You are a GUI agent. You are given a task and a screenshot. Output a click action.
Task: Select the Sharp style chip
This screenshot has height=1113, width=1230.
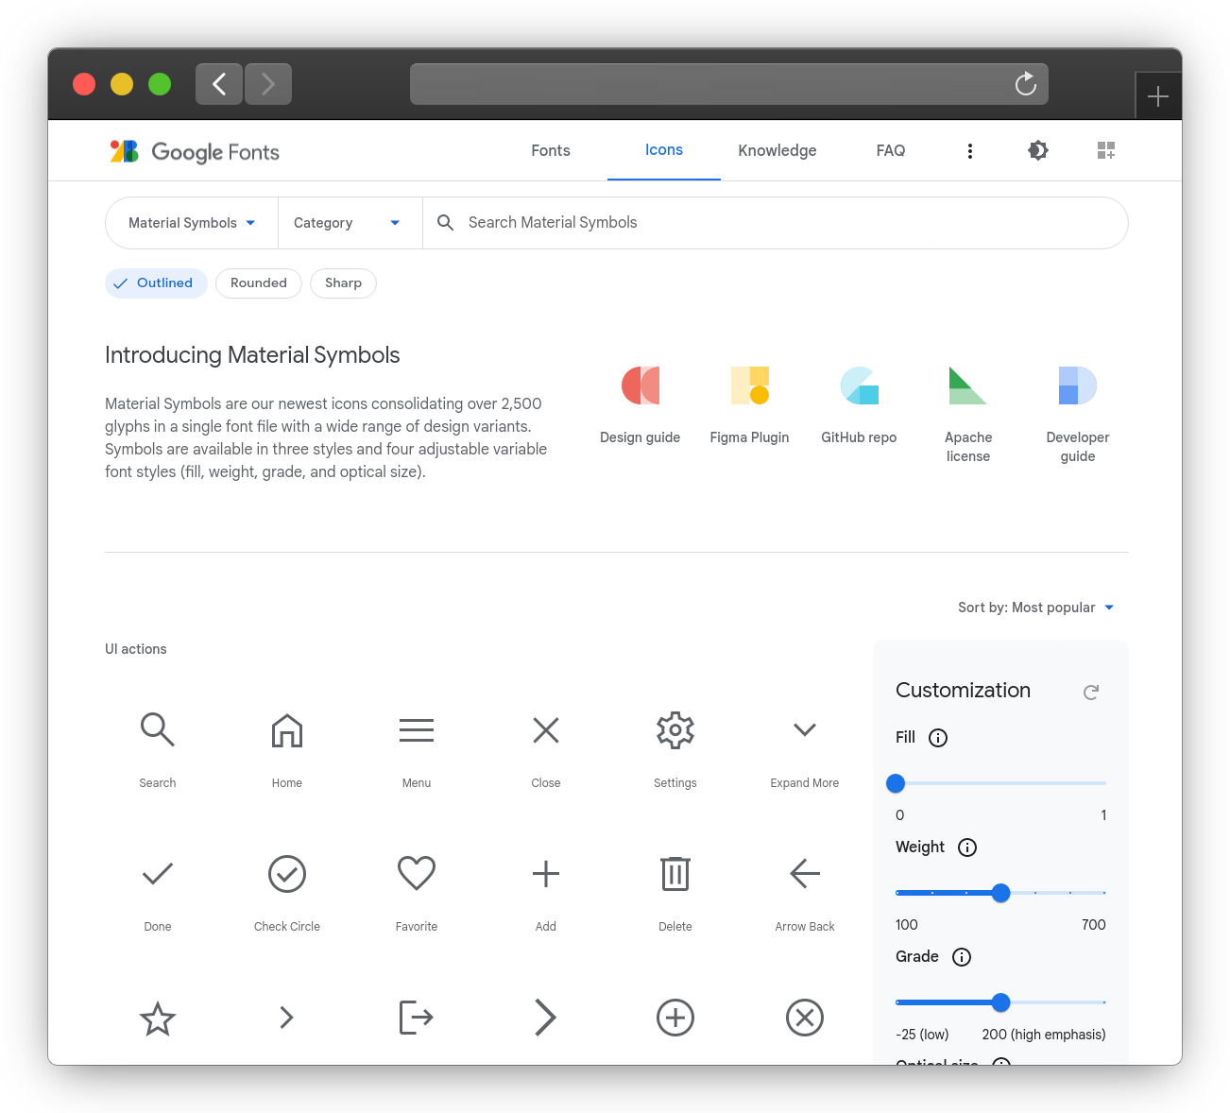(343, 283)
